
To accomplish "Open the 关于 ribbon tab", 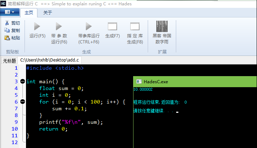I will (x=48, y=13).
